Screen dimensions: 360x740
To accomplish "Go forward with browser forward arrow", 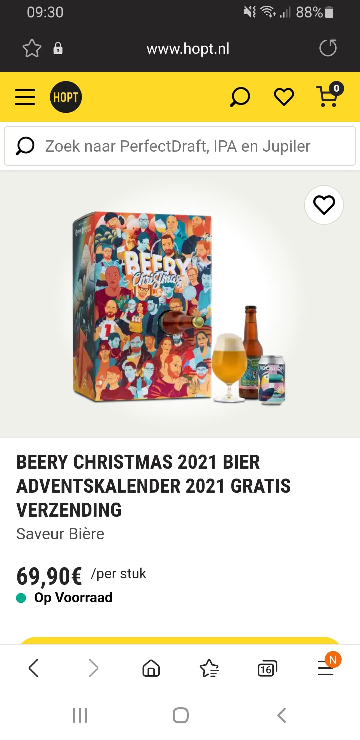I will click(94, 668).
